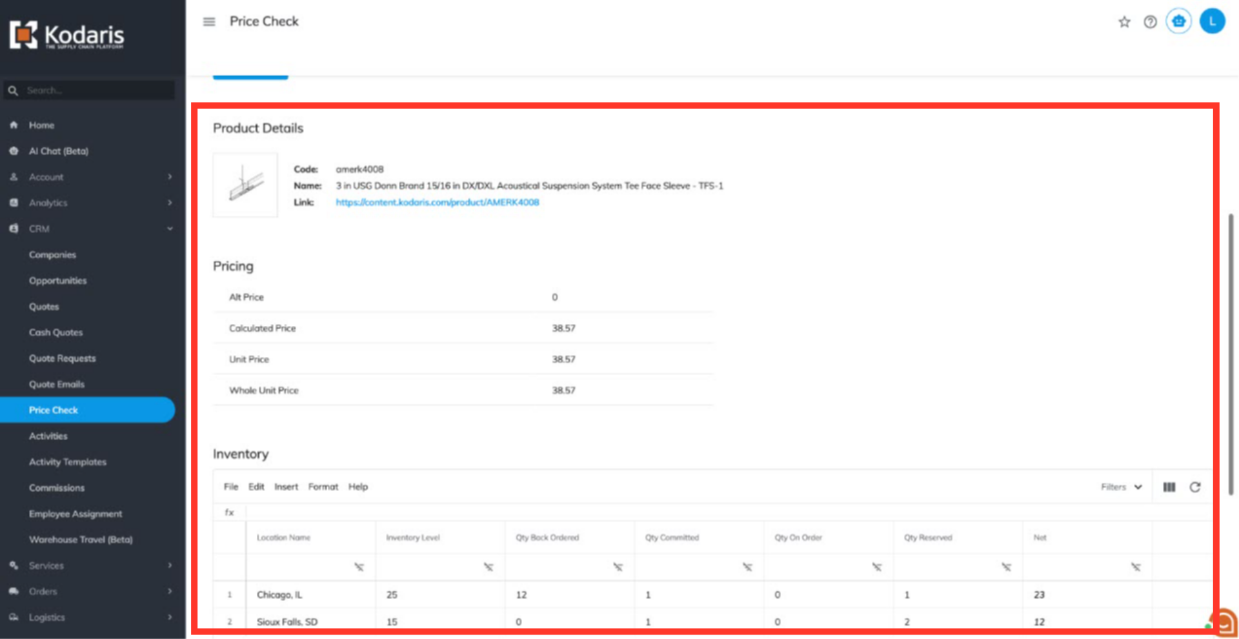Click the CRM sidebar icon
1239x639 pixels.
coord(14,228)
